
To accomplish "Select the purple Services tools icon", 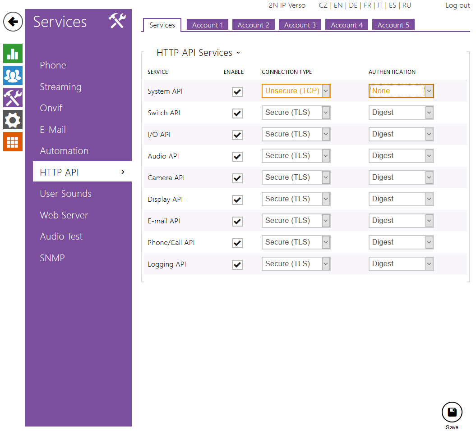I will [13, 97].
